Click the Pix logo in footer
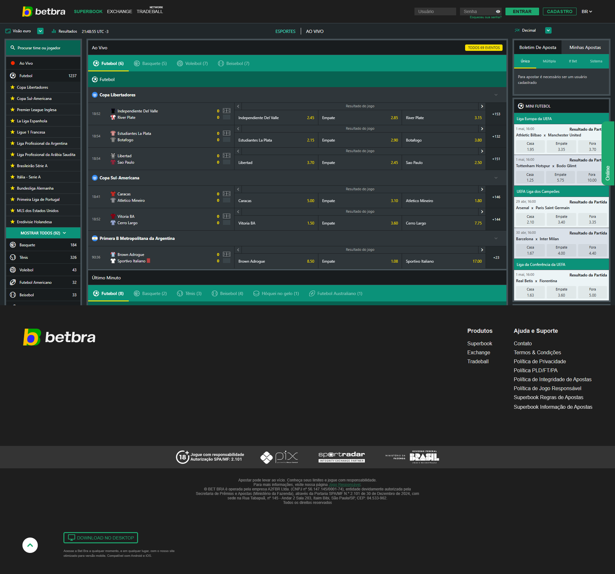Image resolution: width=615 pixels, height=574 pixels. (x=279, y=457)
